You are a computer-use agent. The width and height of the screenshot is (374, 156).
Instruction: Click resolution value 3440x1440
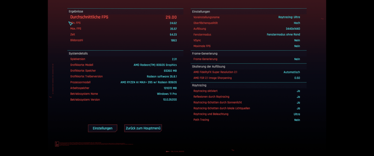[292, 29]
